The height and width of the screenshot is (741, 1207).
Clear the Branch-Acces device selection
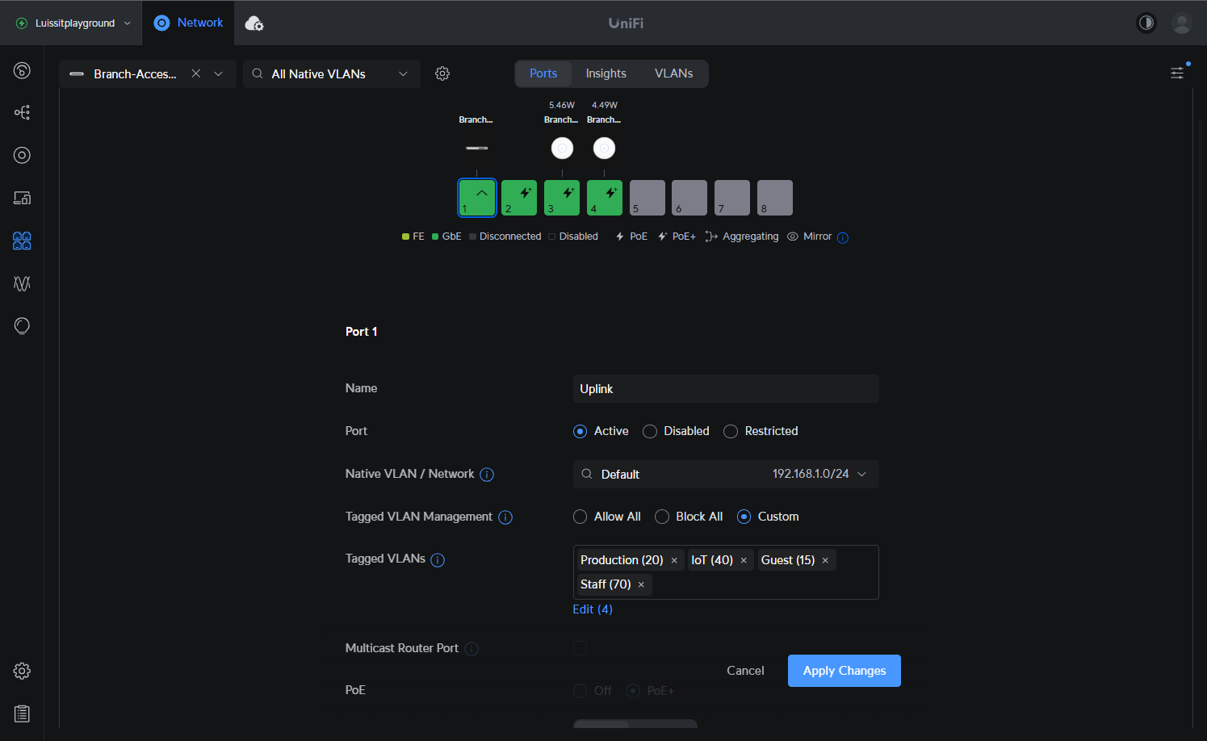[196, 73]
